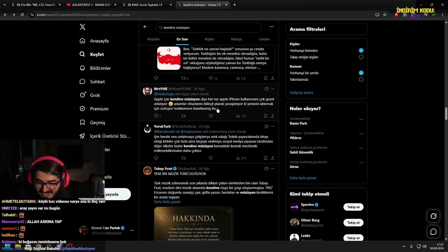
Task: Open the more options for Rams Park trend
Action: 361,119
